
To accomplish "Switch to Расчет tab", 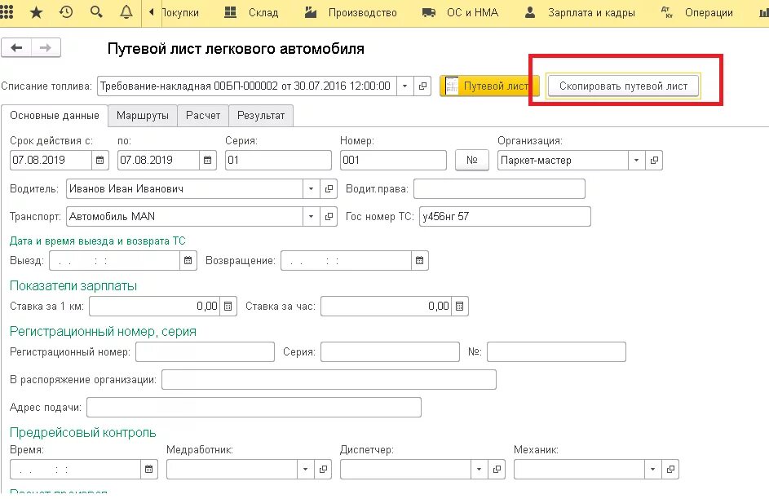I will 203,116.
